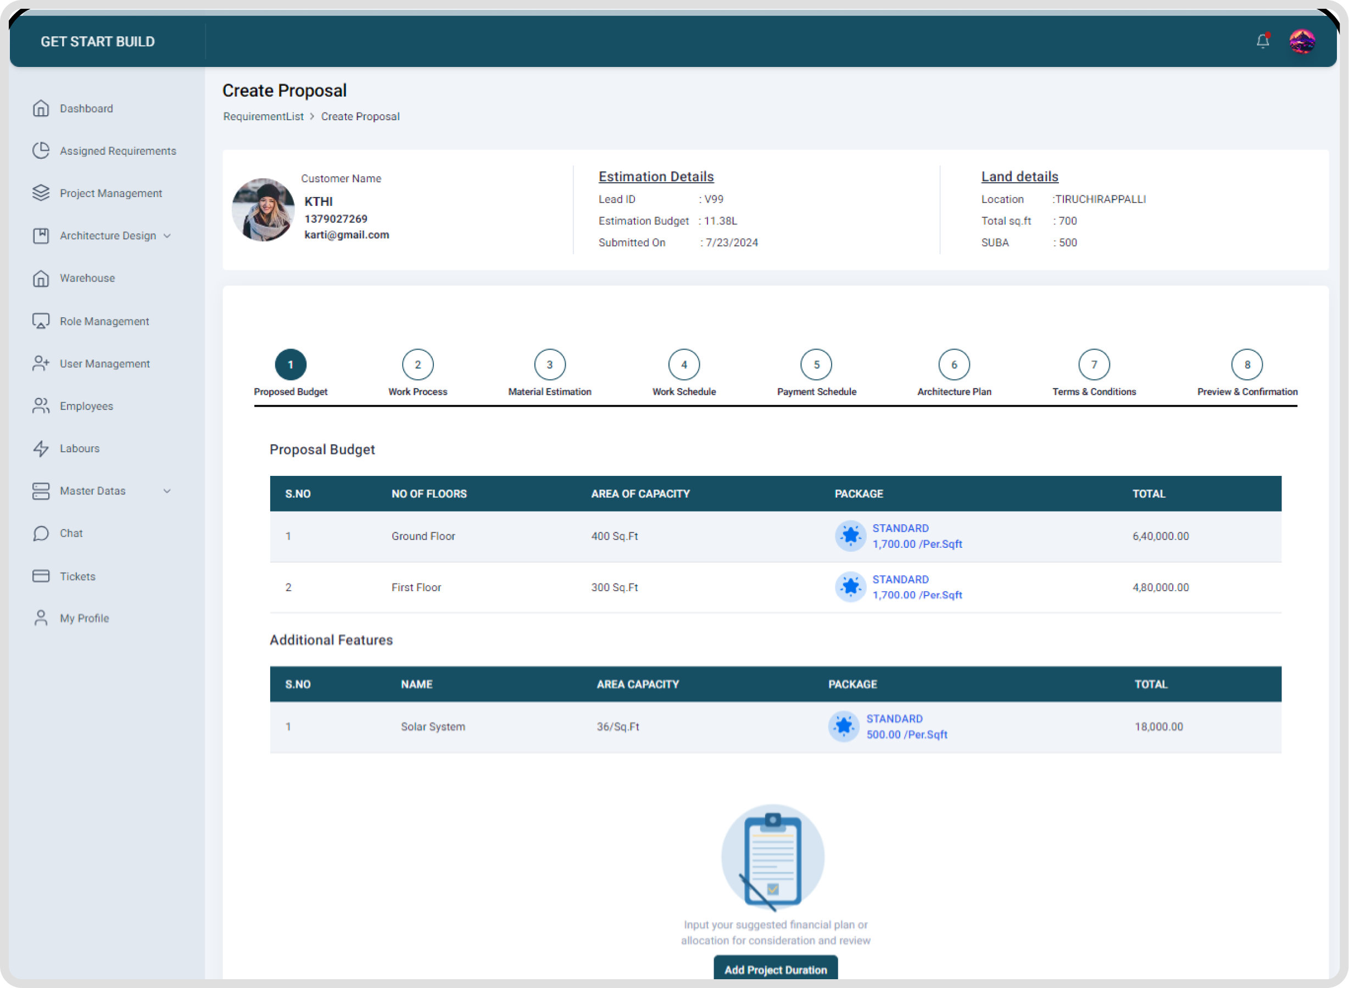Go to step 8 Preview & Confirmation
The image size is (1349, 988).
1247,365
